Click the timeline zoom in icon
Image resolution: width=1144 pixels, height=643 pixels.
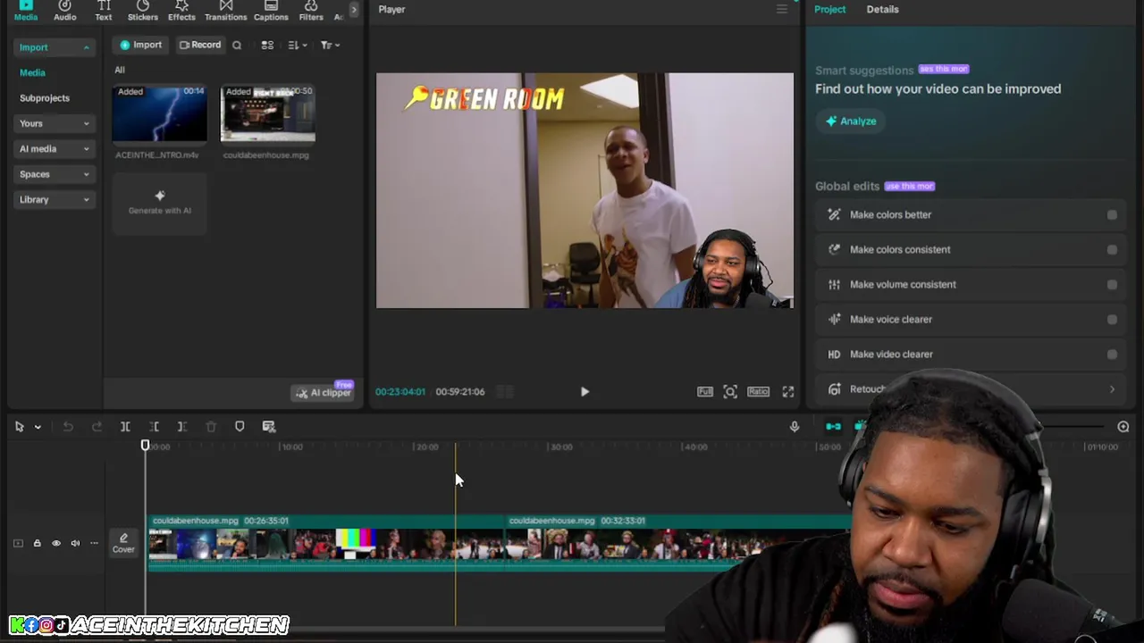tap(1123, 427)
